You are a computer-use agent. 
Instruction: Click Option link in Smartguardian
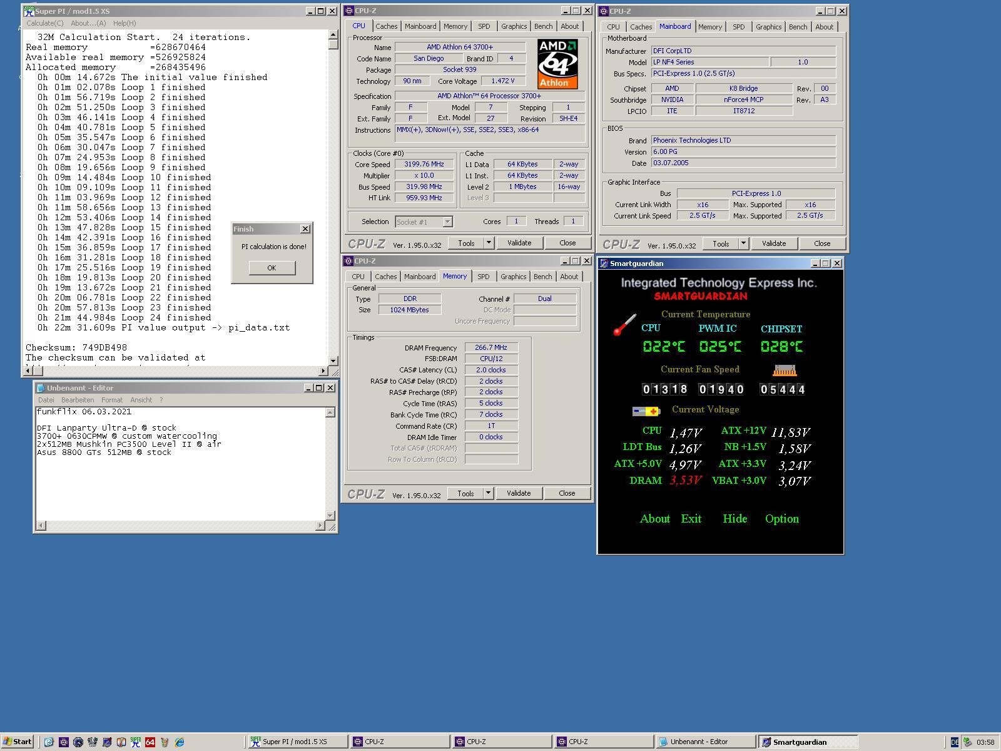tap(782, 519)
